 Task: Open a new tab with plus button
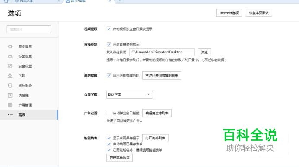[x=120, y=1]
